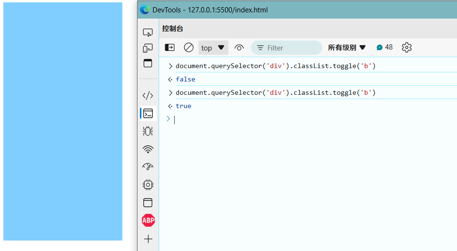Image resolution: width=457 pixels, height=251 pixels.
Task: Open the Network panel
Action: click(x=148, y=149)
